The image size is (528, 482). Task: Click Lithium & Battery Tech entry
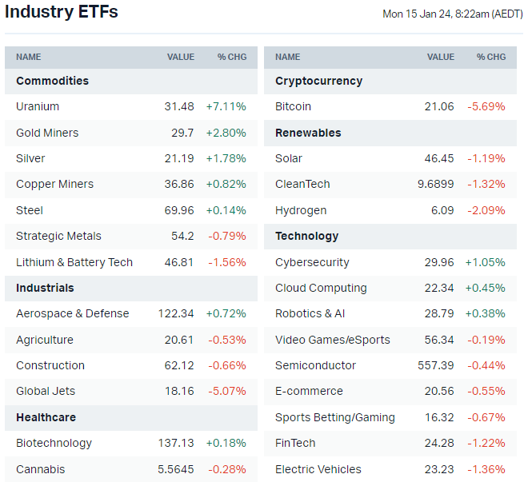point(74,262)
